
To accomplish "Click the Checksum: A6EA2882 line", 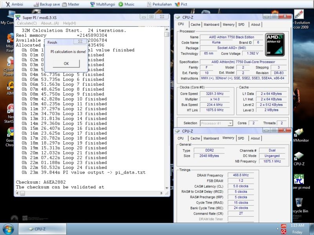I will point(41,182).
